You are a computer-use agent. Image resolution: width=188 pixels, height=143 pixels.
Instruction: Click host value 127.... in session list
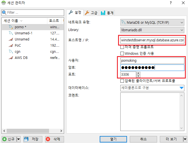tap(55, 33)
